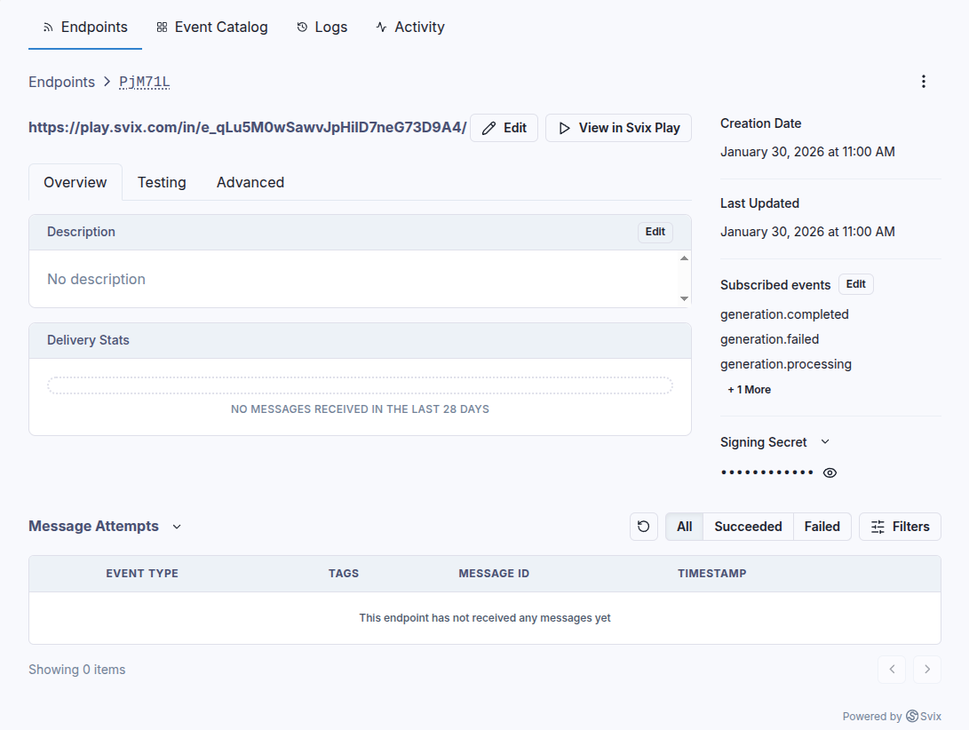969x730 pixels.
Task: Open the three-dot options menu
Action: click(x=924, y=81)
